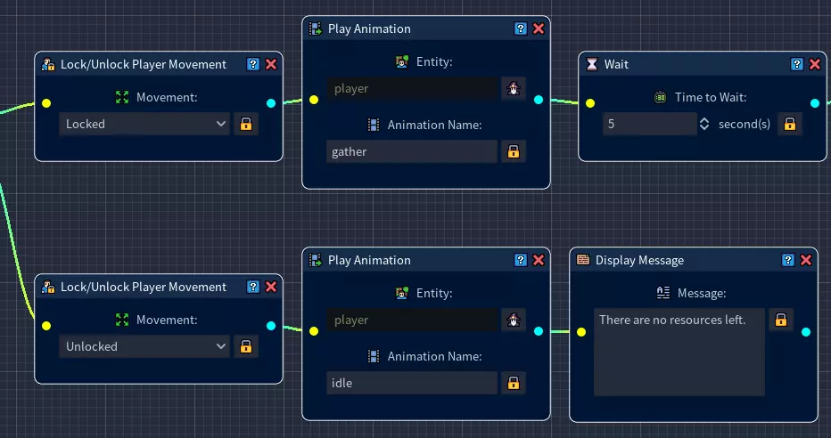Image resolution: width=831 pixels, height=438 pixels.
Task: Click the entity icon in idle animation node
Action: click(x=402, y=293)
